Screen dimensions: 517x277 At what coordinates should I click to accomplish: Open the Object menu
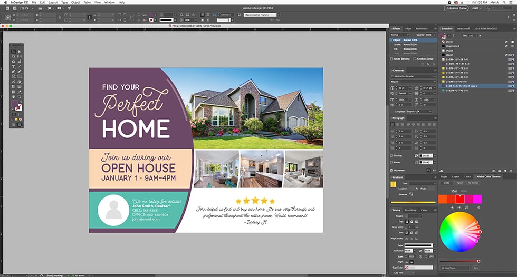pyautogui.click(x=75, y=2)
